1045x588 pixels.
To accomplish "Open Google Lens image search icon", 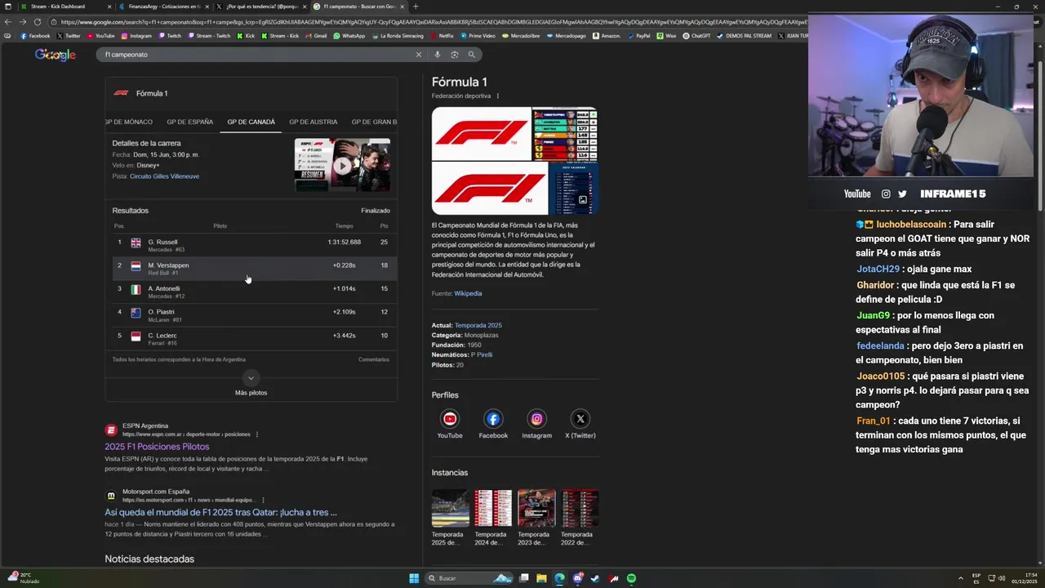I will click(x=455, y=55).
